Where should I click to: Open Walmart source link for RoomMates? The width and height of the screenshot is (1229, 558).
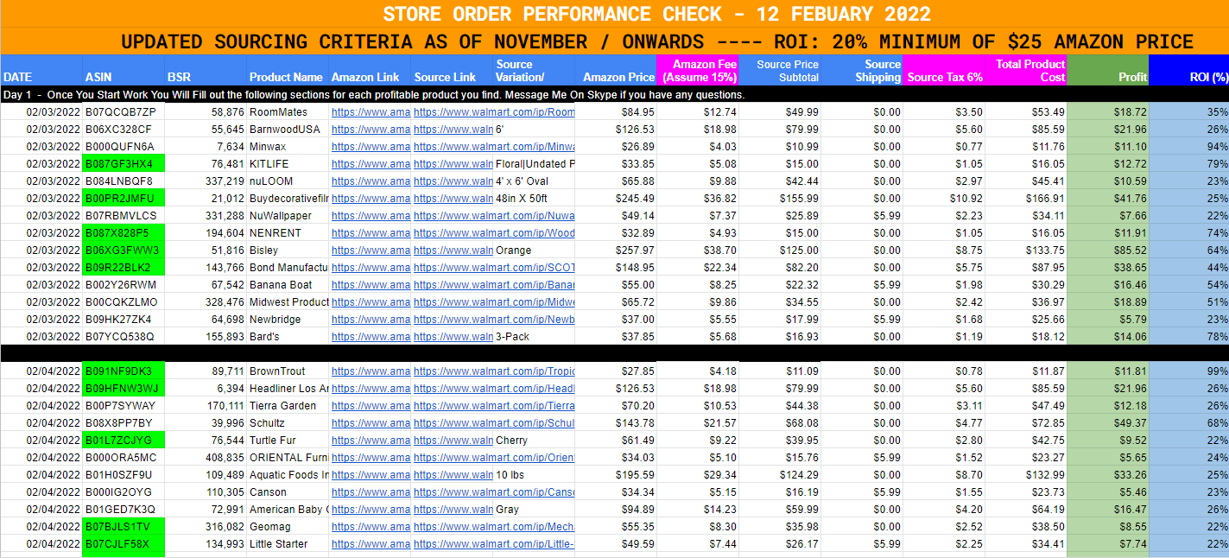point(494,111)
